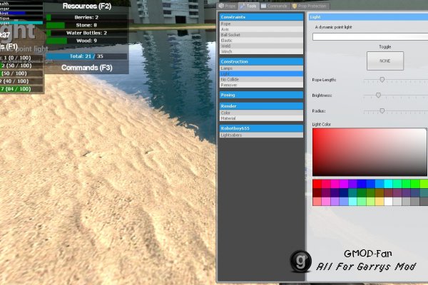Click the Stone: 8 resource row

(x=86, y=25)
